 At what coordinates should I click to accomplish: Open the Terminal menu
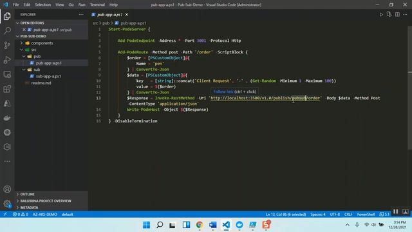pyautogui.click(x=97, y=5)
